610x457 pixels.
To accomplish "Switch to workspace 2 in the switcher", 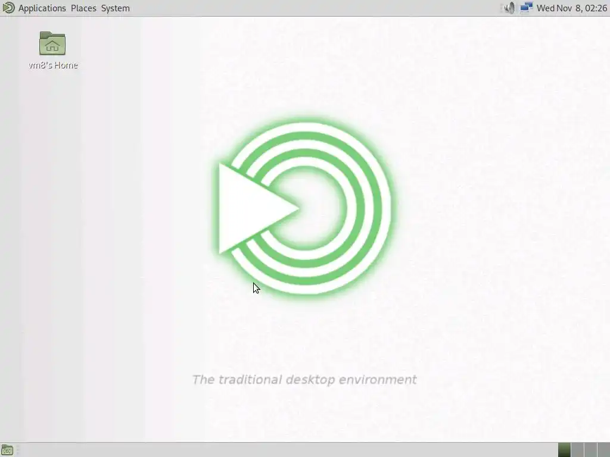I will (x=577, y=450).
